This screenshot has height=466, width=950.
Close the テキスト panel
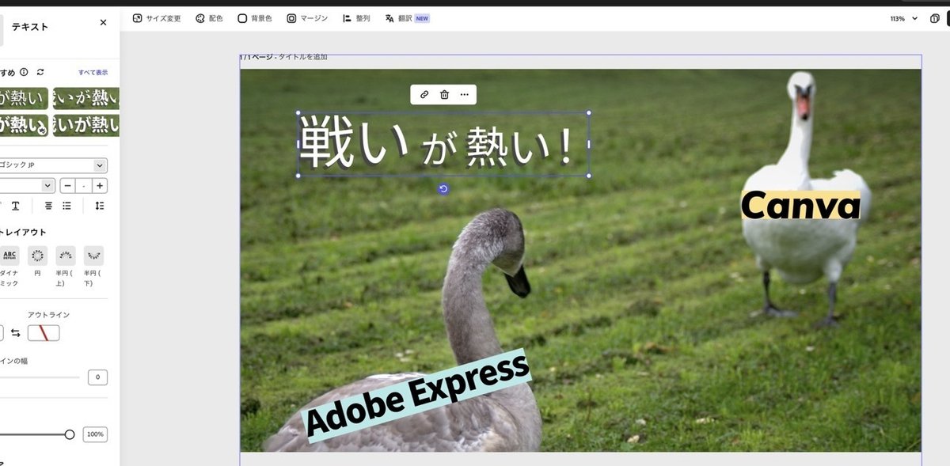coord(103,23)
